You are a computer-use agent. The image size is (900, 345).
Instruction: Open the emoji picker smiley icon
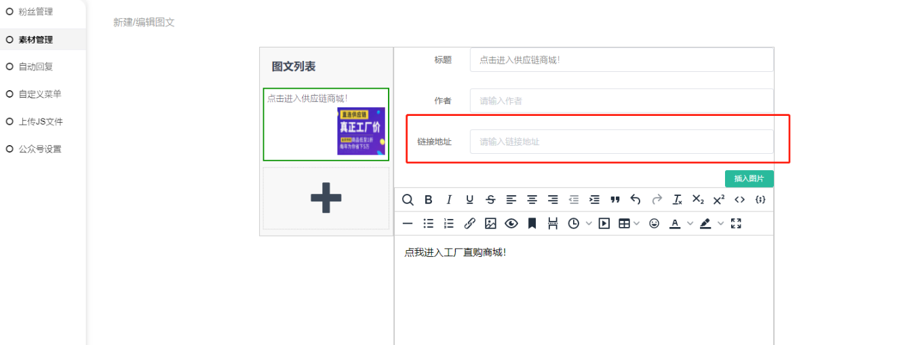point(654,224)
